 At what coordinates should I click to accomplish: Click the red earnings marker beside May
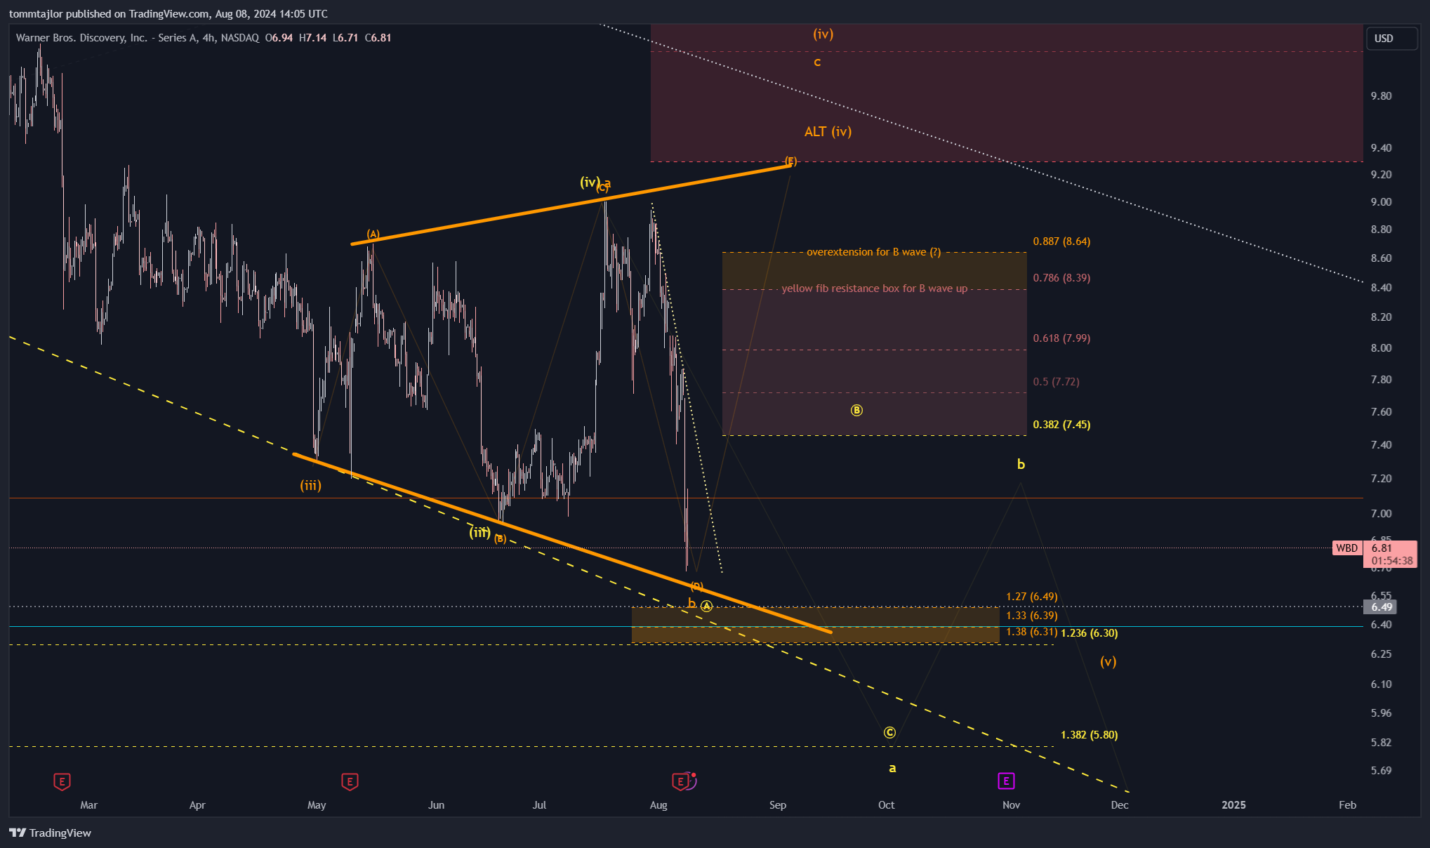coord(350,781)
